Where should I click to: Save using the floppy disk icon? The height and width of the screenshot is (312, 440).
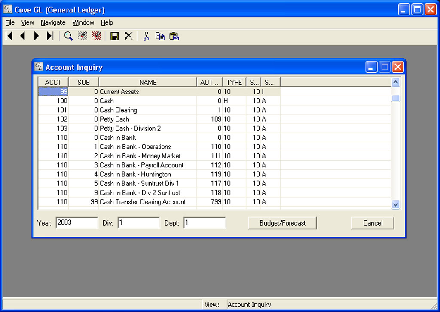[114, 36]
